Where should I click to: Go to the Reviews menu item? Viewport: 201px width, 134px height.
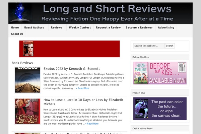[56, 27]
